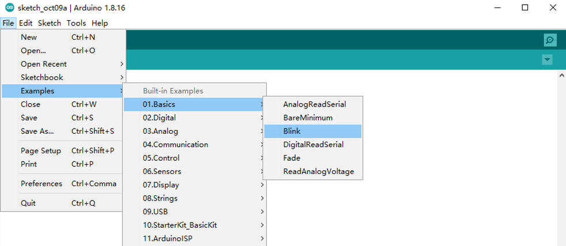Image resolution: width=566 pixels, height=246 pixels.
Task: Open the ReadAnalogVoltage example
Action: tap(313, 171)
